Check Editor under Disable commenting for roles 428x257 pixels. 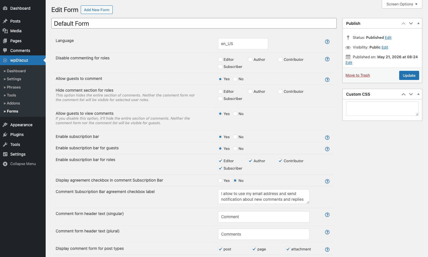(x=220, y=59)
